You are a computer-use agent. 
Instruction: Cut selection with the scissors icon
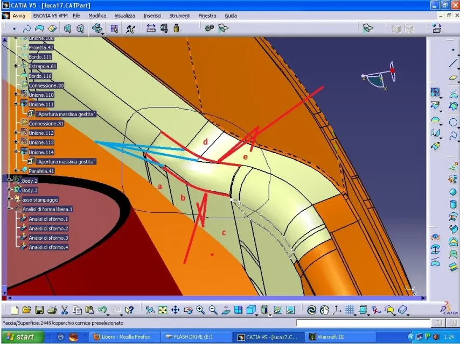coord(64,310)
